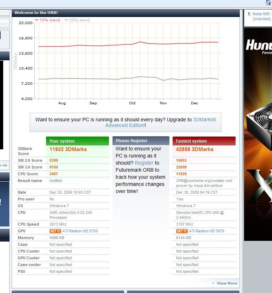Open the ATI Radeon HD 5750 link
This screenshot has height=293, width=272.
(x=80, y=231)
